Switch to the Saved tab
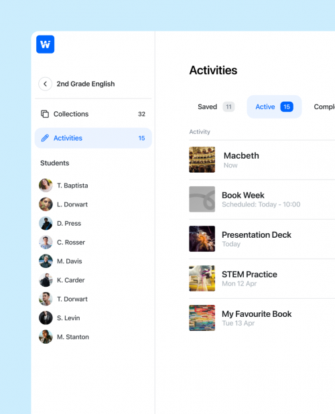The image size is (335, 414). [216, 107]
